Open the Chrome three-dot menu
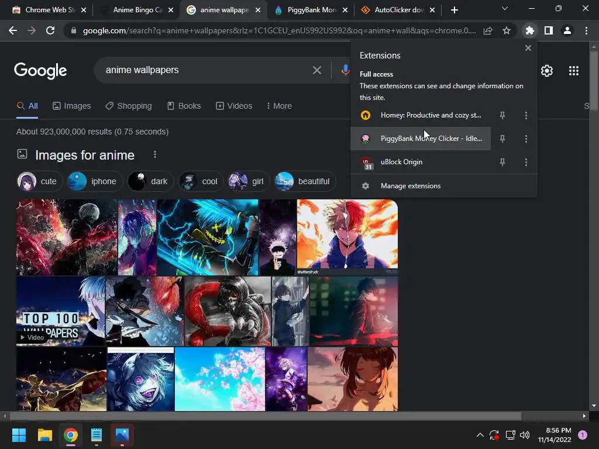Image resolution: width=599 pixels, height=449 pixels. click(586, 30)
